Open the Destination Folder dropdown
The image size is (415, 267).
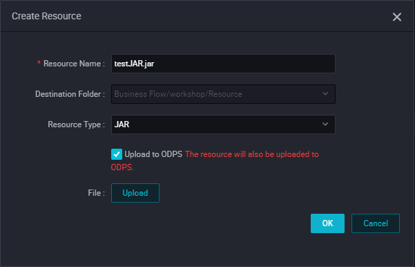pos(223,94)
